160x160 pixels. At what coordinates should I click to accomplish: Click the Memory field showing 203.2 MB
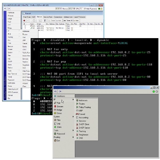72,9
